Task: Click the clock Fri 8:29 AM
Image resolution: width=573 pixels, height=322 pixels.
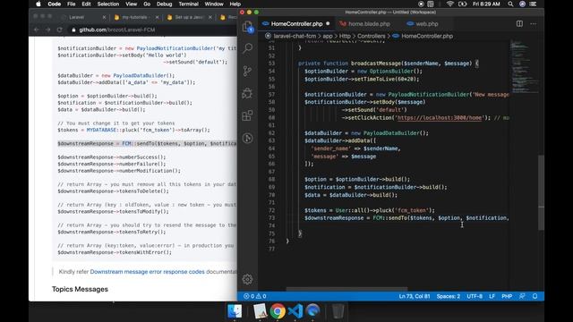Action: point(486,4)
